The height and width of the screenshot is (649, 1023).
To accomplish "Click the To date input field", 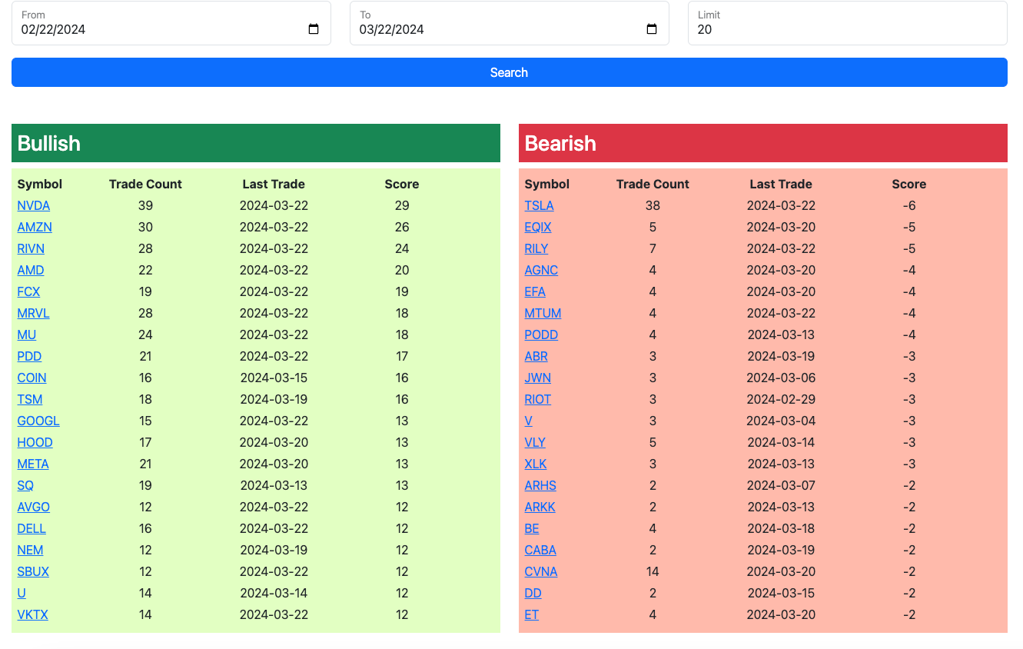I will tap(510, 23).
